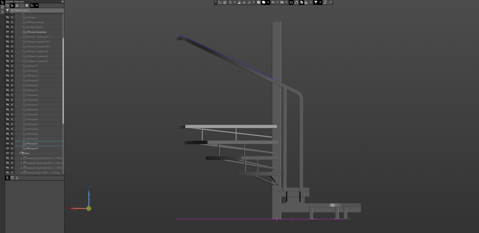The height and width of the screenshot is (233, 479).
Task: Select tree item Эскиз: Ступень-05
Action: pos(37,61)
